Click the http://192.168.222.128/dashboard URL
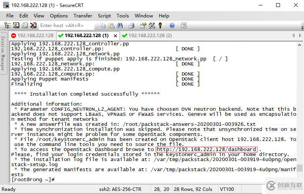The height and width of the screenshot is (194, 304). click(x=206, y=149)
